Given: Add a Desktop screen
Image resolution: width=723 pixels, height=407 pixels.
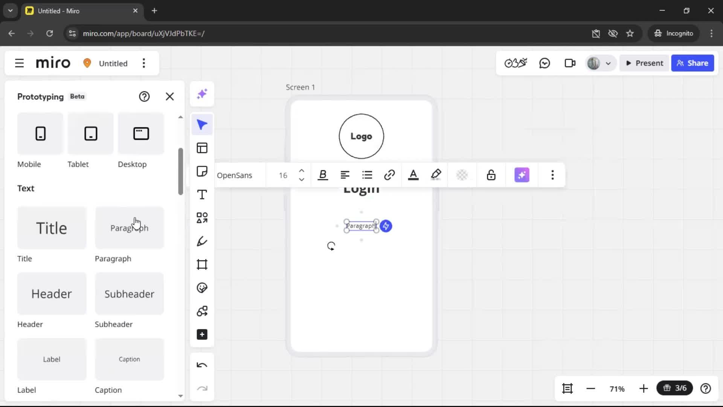Looking at the screenshot, I should (x=141, y=133).
